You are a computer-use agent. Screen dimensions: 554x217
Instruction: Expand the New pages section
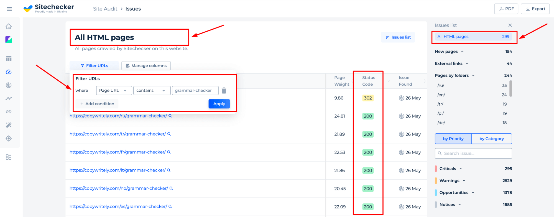(462, 52)
